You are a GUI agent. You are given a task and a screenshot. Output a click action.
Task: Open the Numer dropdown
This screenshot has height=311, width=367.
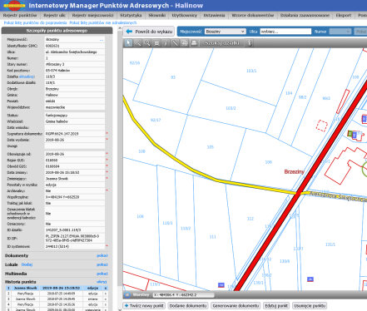point(340,32)
